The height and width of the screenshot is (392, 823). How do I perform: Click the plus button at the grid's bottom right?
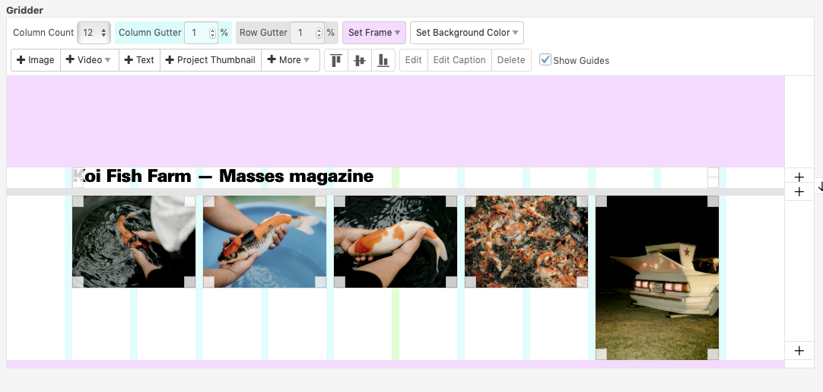tap(799, 351)
